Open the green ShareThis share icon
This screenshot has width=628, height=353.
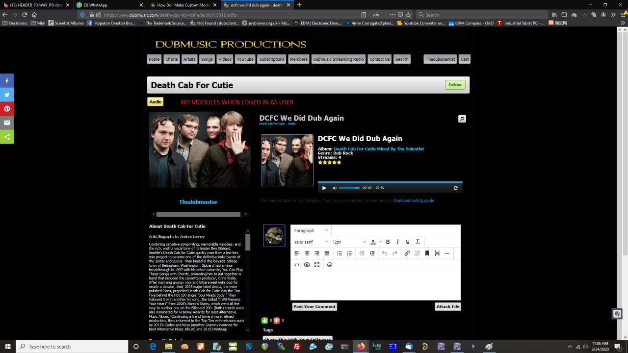(7, 137)
